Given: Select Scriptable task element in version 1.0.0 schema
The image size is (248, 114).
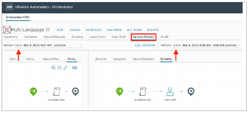Looking at the screenshot, I should click(x=57, y=92).
